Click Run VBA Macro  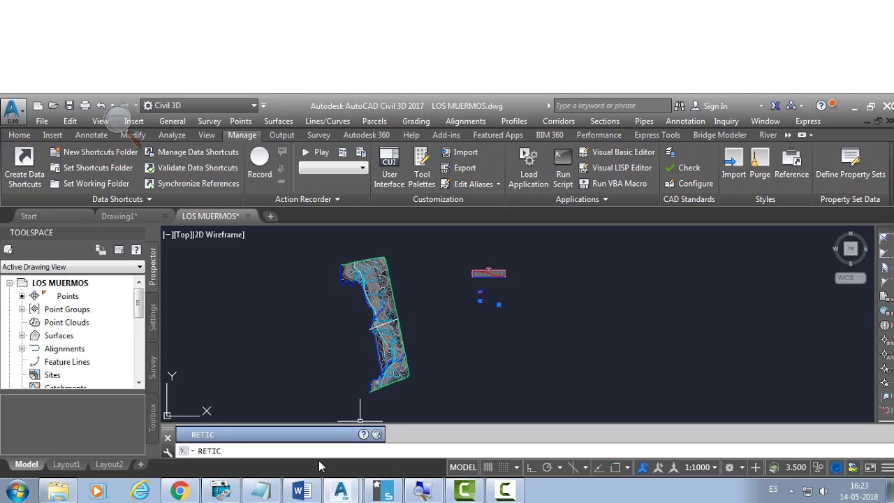tap(613, 184)
